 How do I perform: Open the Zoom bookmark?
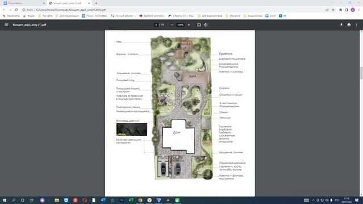coord(271,16)
